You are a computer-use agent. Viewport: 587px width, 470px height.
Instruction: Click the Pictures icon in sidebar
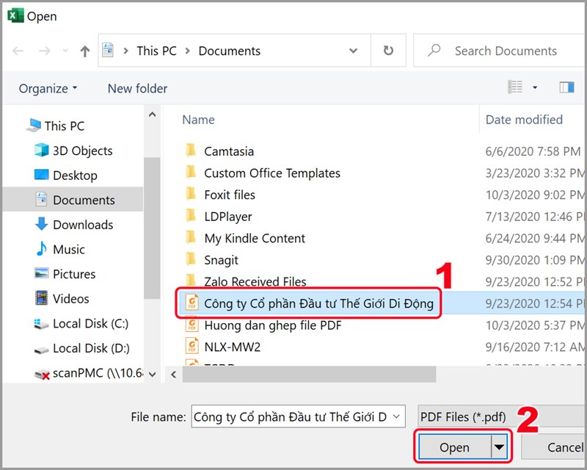click(41, 273)
